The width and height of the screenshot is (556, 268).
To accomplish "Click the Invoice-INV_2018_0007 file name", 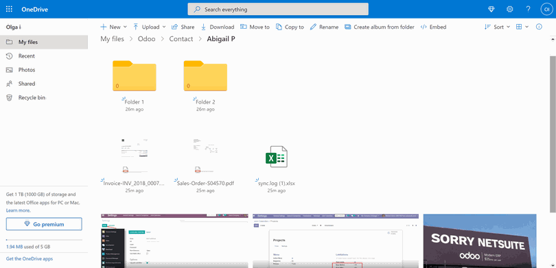I will point(134,184).
